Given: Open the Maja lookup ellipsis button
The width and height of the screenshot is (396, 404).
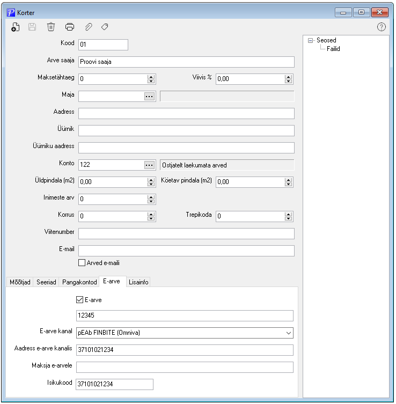Looking at the screenshot, I should tap(149, 97).
